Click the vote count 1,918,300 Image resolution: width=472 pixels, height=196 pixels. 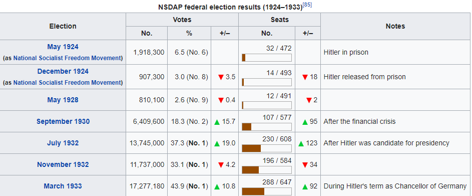[149, 52]
